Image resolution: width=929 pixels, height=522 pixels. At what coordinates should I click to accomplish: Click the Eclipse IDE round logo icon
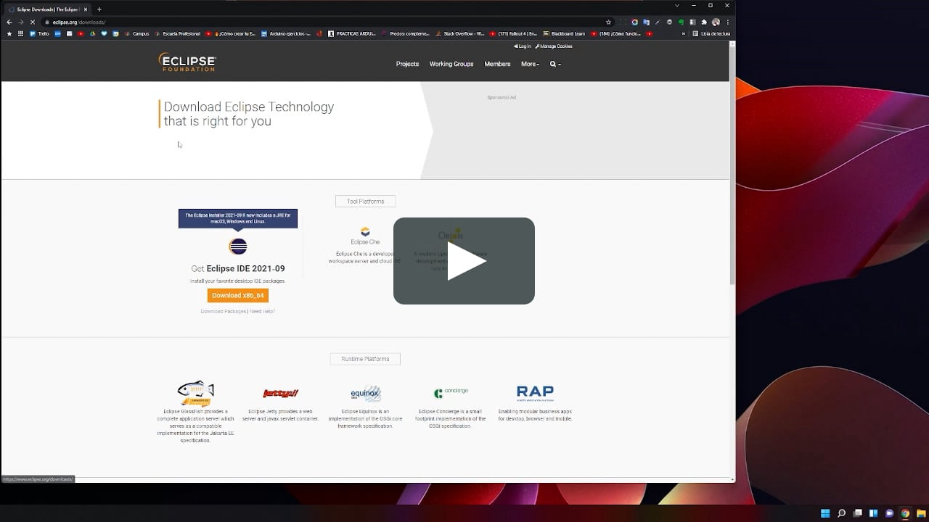point(238,246)
